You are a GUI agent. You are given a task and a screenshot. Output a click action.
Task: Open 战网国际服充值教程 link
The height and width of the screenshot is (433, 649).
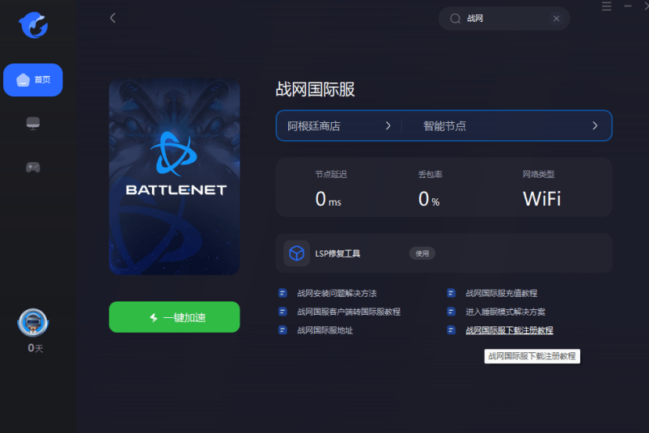(502, 294)
